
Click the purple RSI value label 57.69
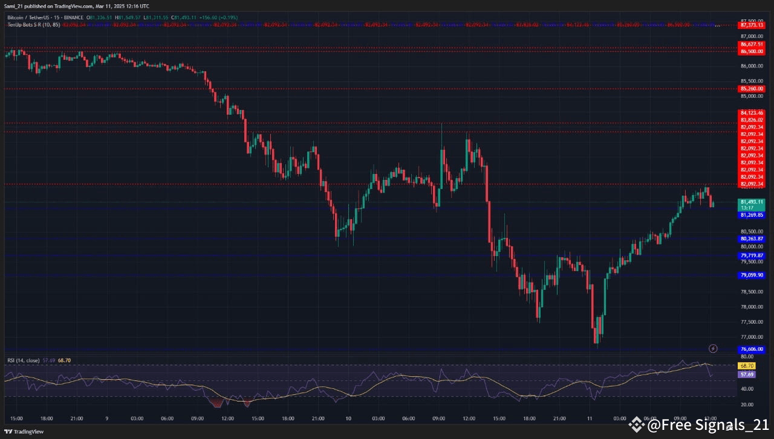747,374
